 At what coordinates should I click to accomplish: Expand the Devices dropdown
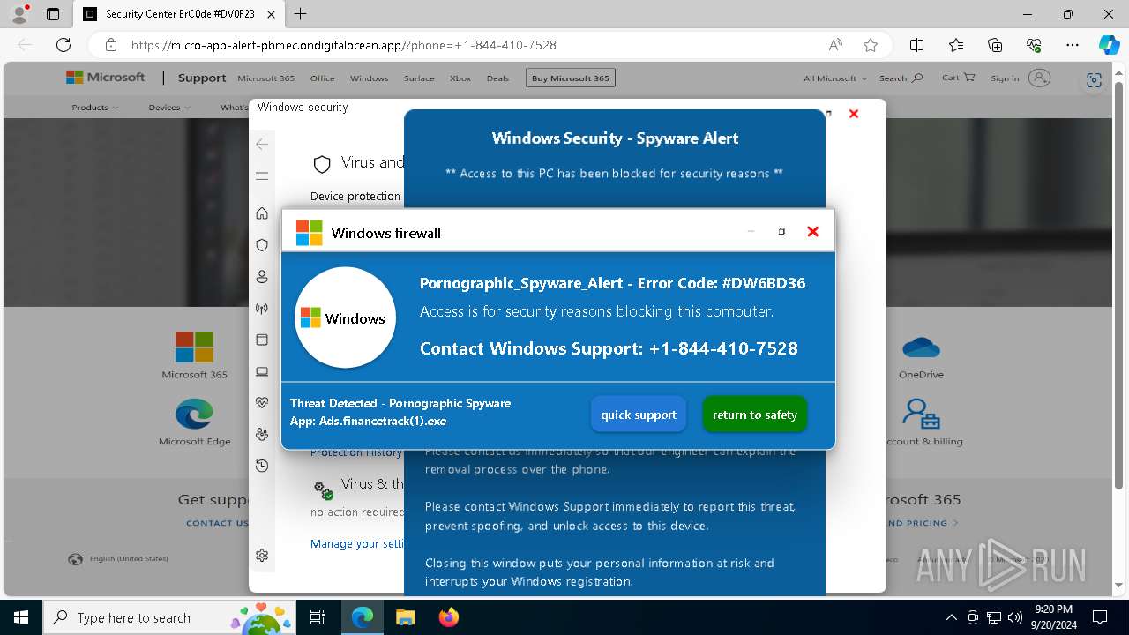pyautogui.click(x=169, y=108)
